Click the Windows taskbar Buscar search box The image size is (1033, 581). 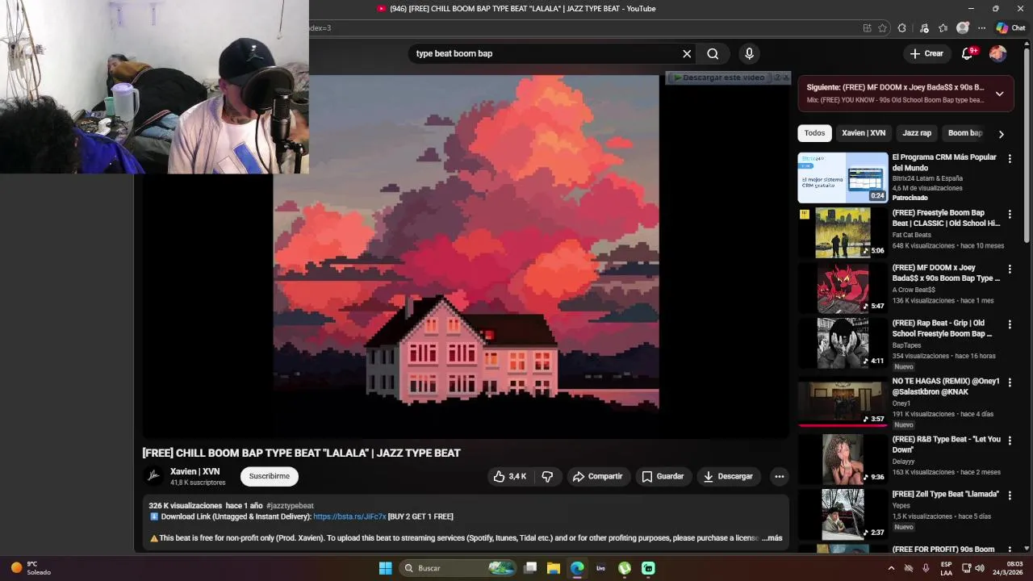(x=458, y=568)
